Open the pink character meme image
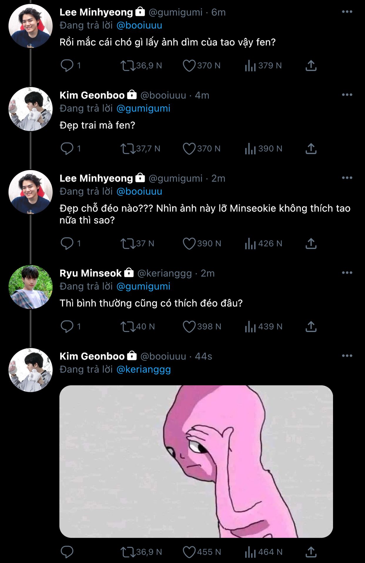 pos(196,461)
